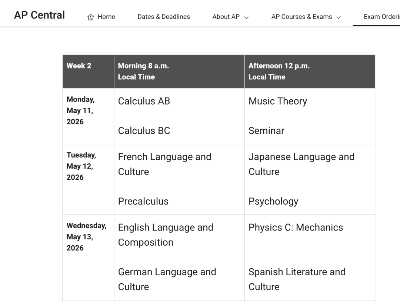
Task: Expand the About AP chevron
Action: click(x=246, y=17)
